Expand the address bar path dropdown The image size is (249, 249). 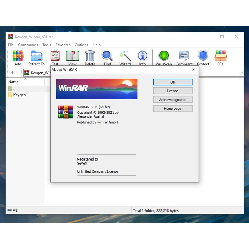point(241,73)
